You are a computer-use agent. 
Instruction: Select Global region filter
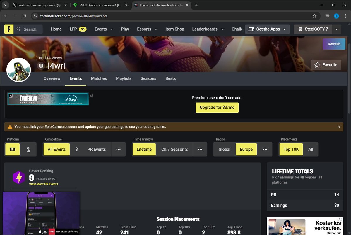224,149
